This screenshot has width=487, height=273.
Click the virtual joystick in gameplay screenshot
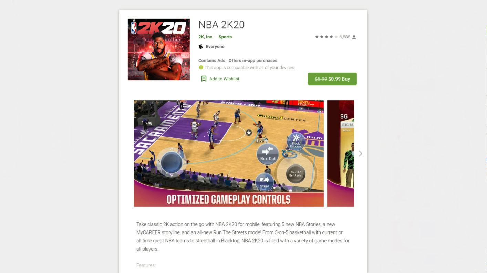pos(172,162)
